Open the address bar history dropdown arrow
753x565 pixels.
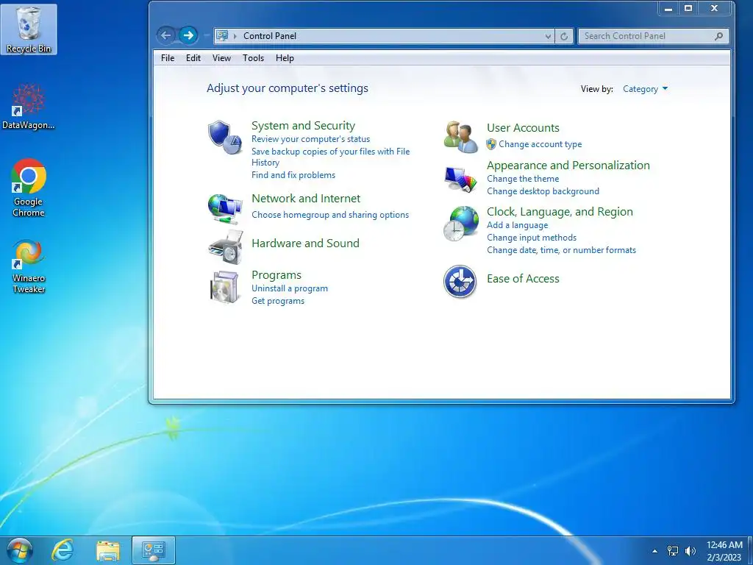click(x=548, y=36)
